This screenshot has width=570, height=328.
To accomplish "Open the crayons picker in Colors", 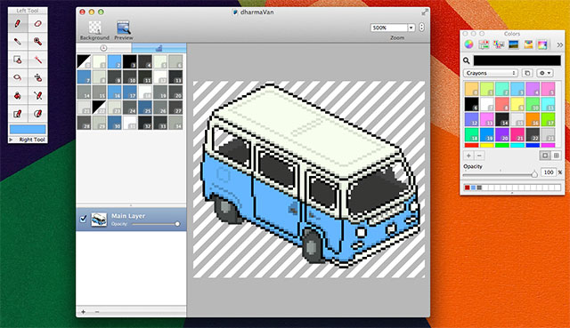I will [528, 44].
